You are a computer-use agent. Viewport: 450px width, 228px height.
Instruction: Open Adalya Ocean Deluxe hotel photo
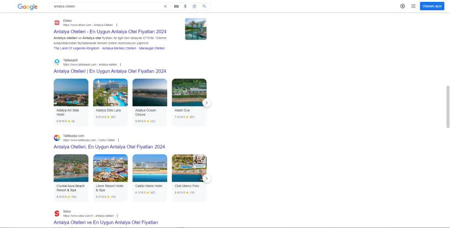coord(150,92)
